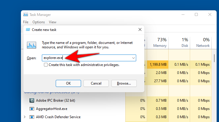
Task: Select the Adobe IPC Broker process icon
Action: click(32, 100)
